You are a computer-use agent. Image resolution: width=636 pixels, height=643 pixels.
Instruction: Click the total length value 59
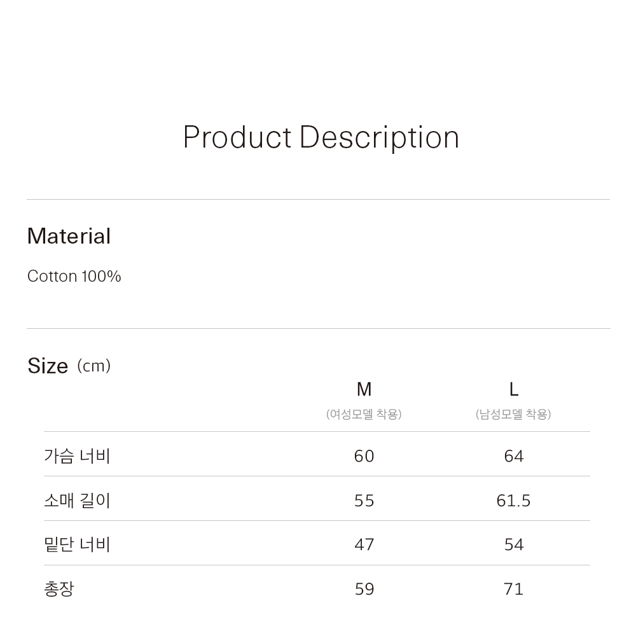click(x=364, y=589)
